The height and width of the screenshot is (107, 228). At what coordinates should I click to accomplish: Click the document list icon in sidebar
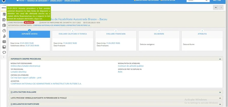[4, 20]
